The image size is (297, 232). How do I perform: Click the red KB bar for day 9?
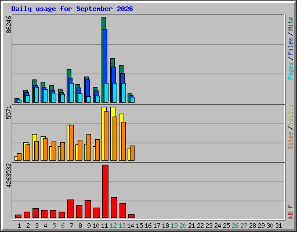tap(88, 209)
